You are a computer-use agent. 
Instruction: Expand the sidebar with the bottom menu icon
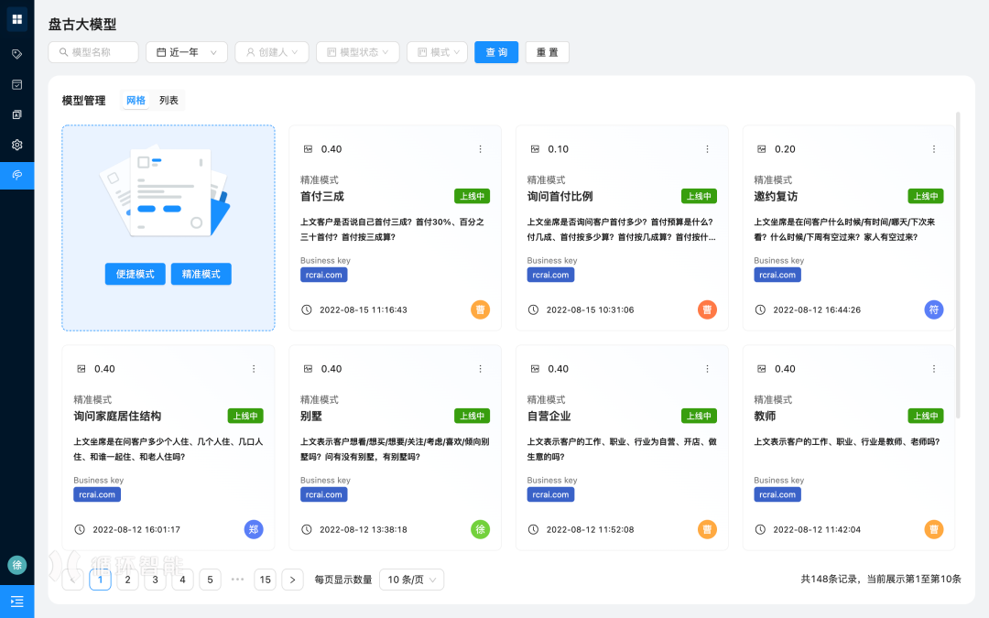point(17,602)
